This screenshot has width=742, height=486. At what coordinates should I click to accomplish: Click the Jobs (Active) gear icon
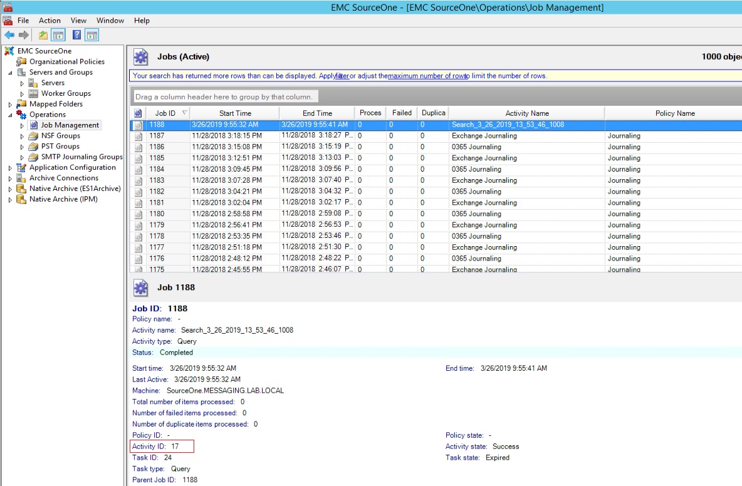tap(140, 56)
